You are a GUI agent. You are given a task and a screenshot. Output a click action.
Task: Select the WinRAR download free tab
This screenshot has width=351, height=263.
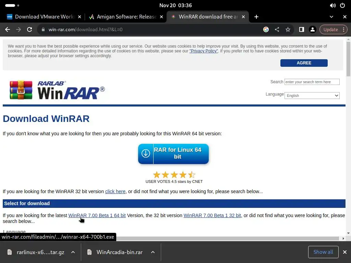208,17
